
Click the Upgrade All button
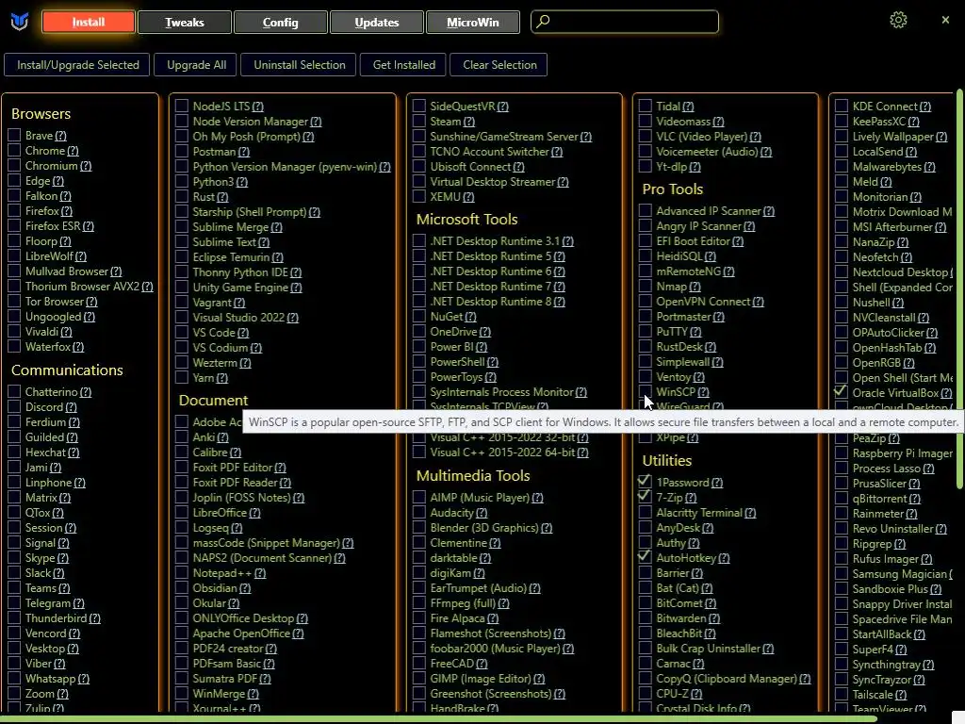pyautogui.click(x=196, y=65)
